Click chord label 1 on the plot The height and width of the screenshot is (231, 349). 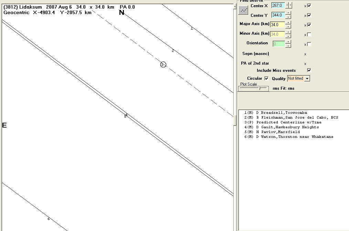click(192, 29)
